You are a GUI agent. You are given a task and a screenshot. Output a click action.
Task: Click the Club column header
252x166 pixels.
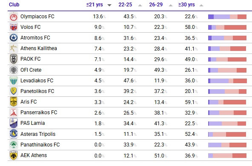click(14, 5)
